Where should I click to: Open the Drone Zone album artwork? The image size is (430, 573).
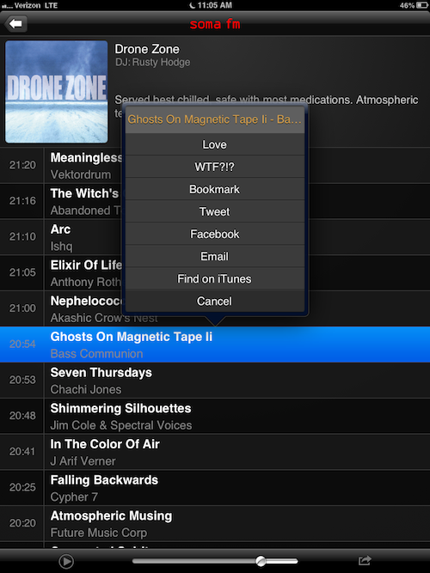[x=57, y=92]
